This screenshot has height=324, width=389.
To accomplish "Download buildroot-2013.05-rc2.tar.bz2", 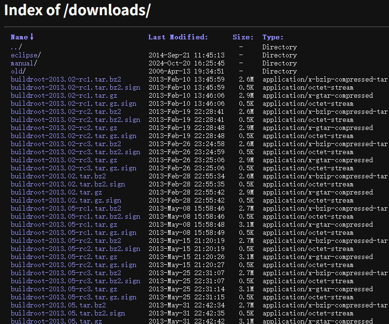I will pos(66,241).
